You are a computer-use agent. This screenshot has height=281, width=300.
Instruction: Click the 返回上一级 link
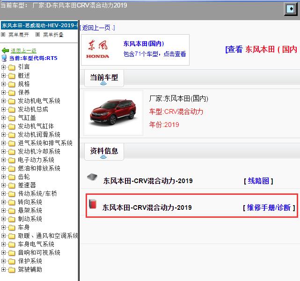(x=23, y=51)
